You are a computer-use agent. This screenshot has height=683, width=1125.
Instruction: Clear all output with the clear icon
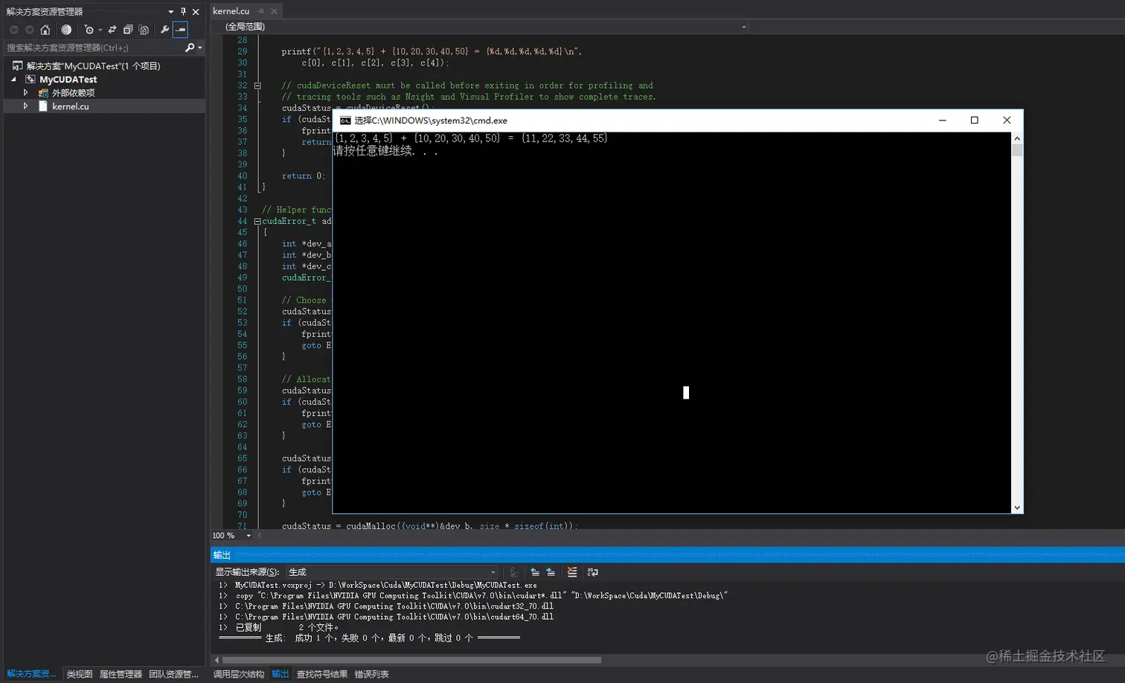coord(572,572)
